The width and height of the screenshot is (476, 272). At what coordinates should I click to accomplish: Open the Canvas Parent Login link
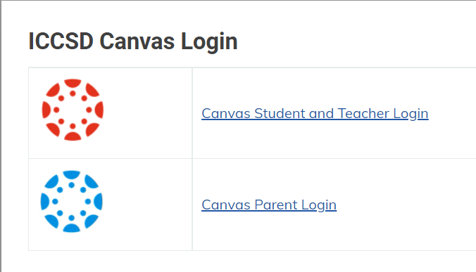tap(269, 205)
